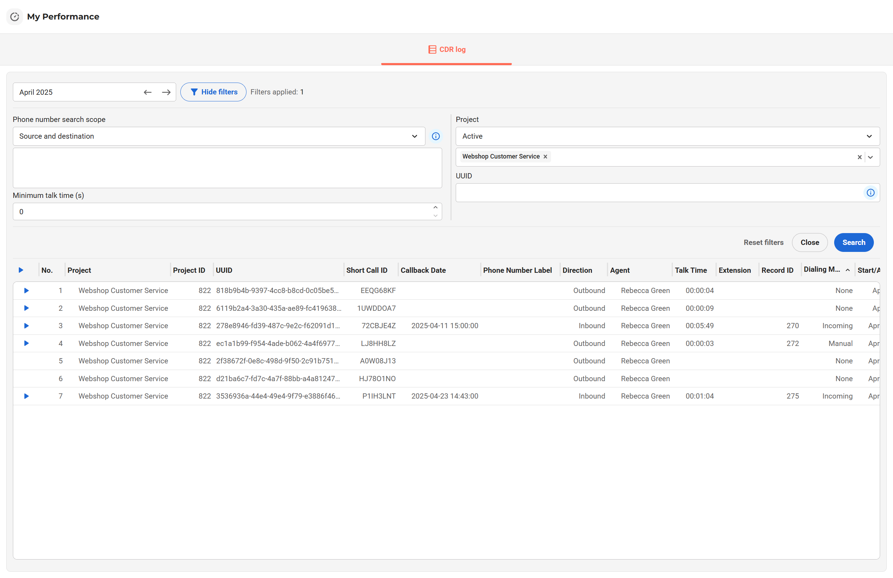Click Minimum talk time input
Viewport: 893px width, 578px height.
pyautogui.click(x=227, y=212)
